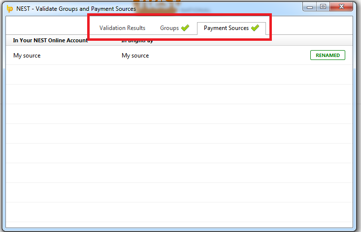Switch to the Validation Results tab
Viewport: 361px width, 232px height.
pos(122,28)
